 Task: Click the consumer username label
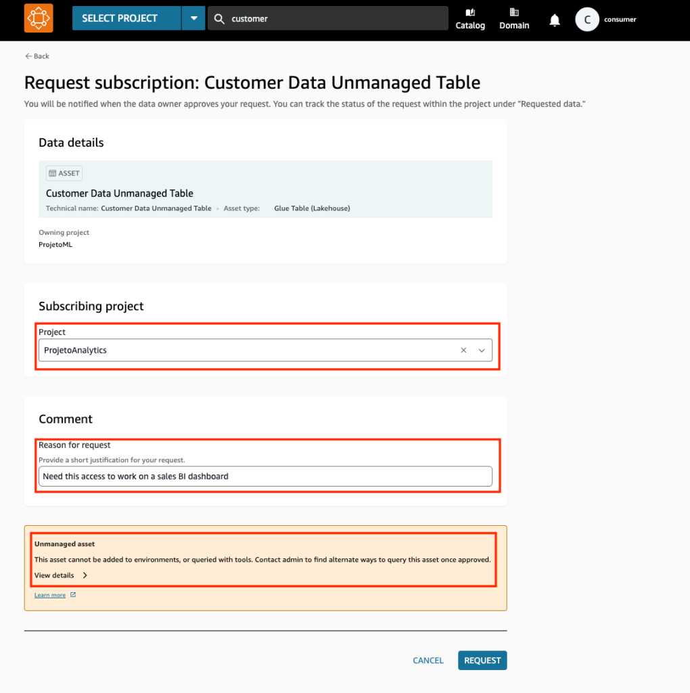pos(620,20)
